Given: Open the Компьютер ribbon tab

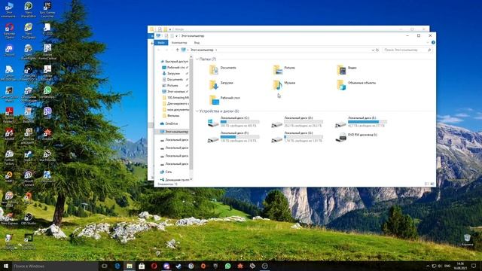Looking at the screenshot, I should [x=179, y=43].
